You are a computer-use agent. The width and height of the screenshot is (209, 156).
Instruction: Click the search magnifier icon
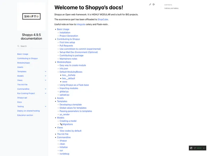click(x=18, y=46)
